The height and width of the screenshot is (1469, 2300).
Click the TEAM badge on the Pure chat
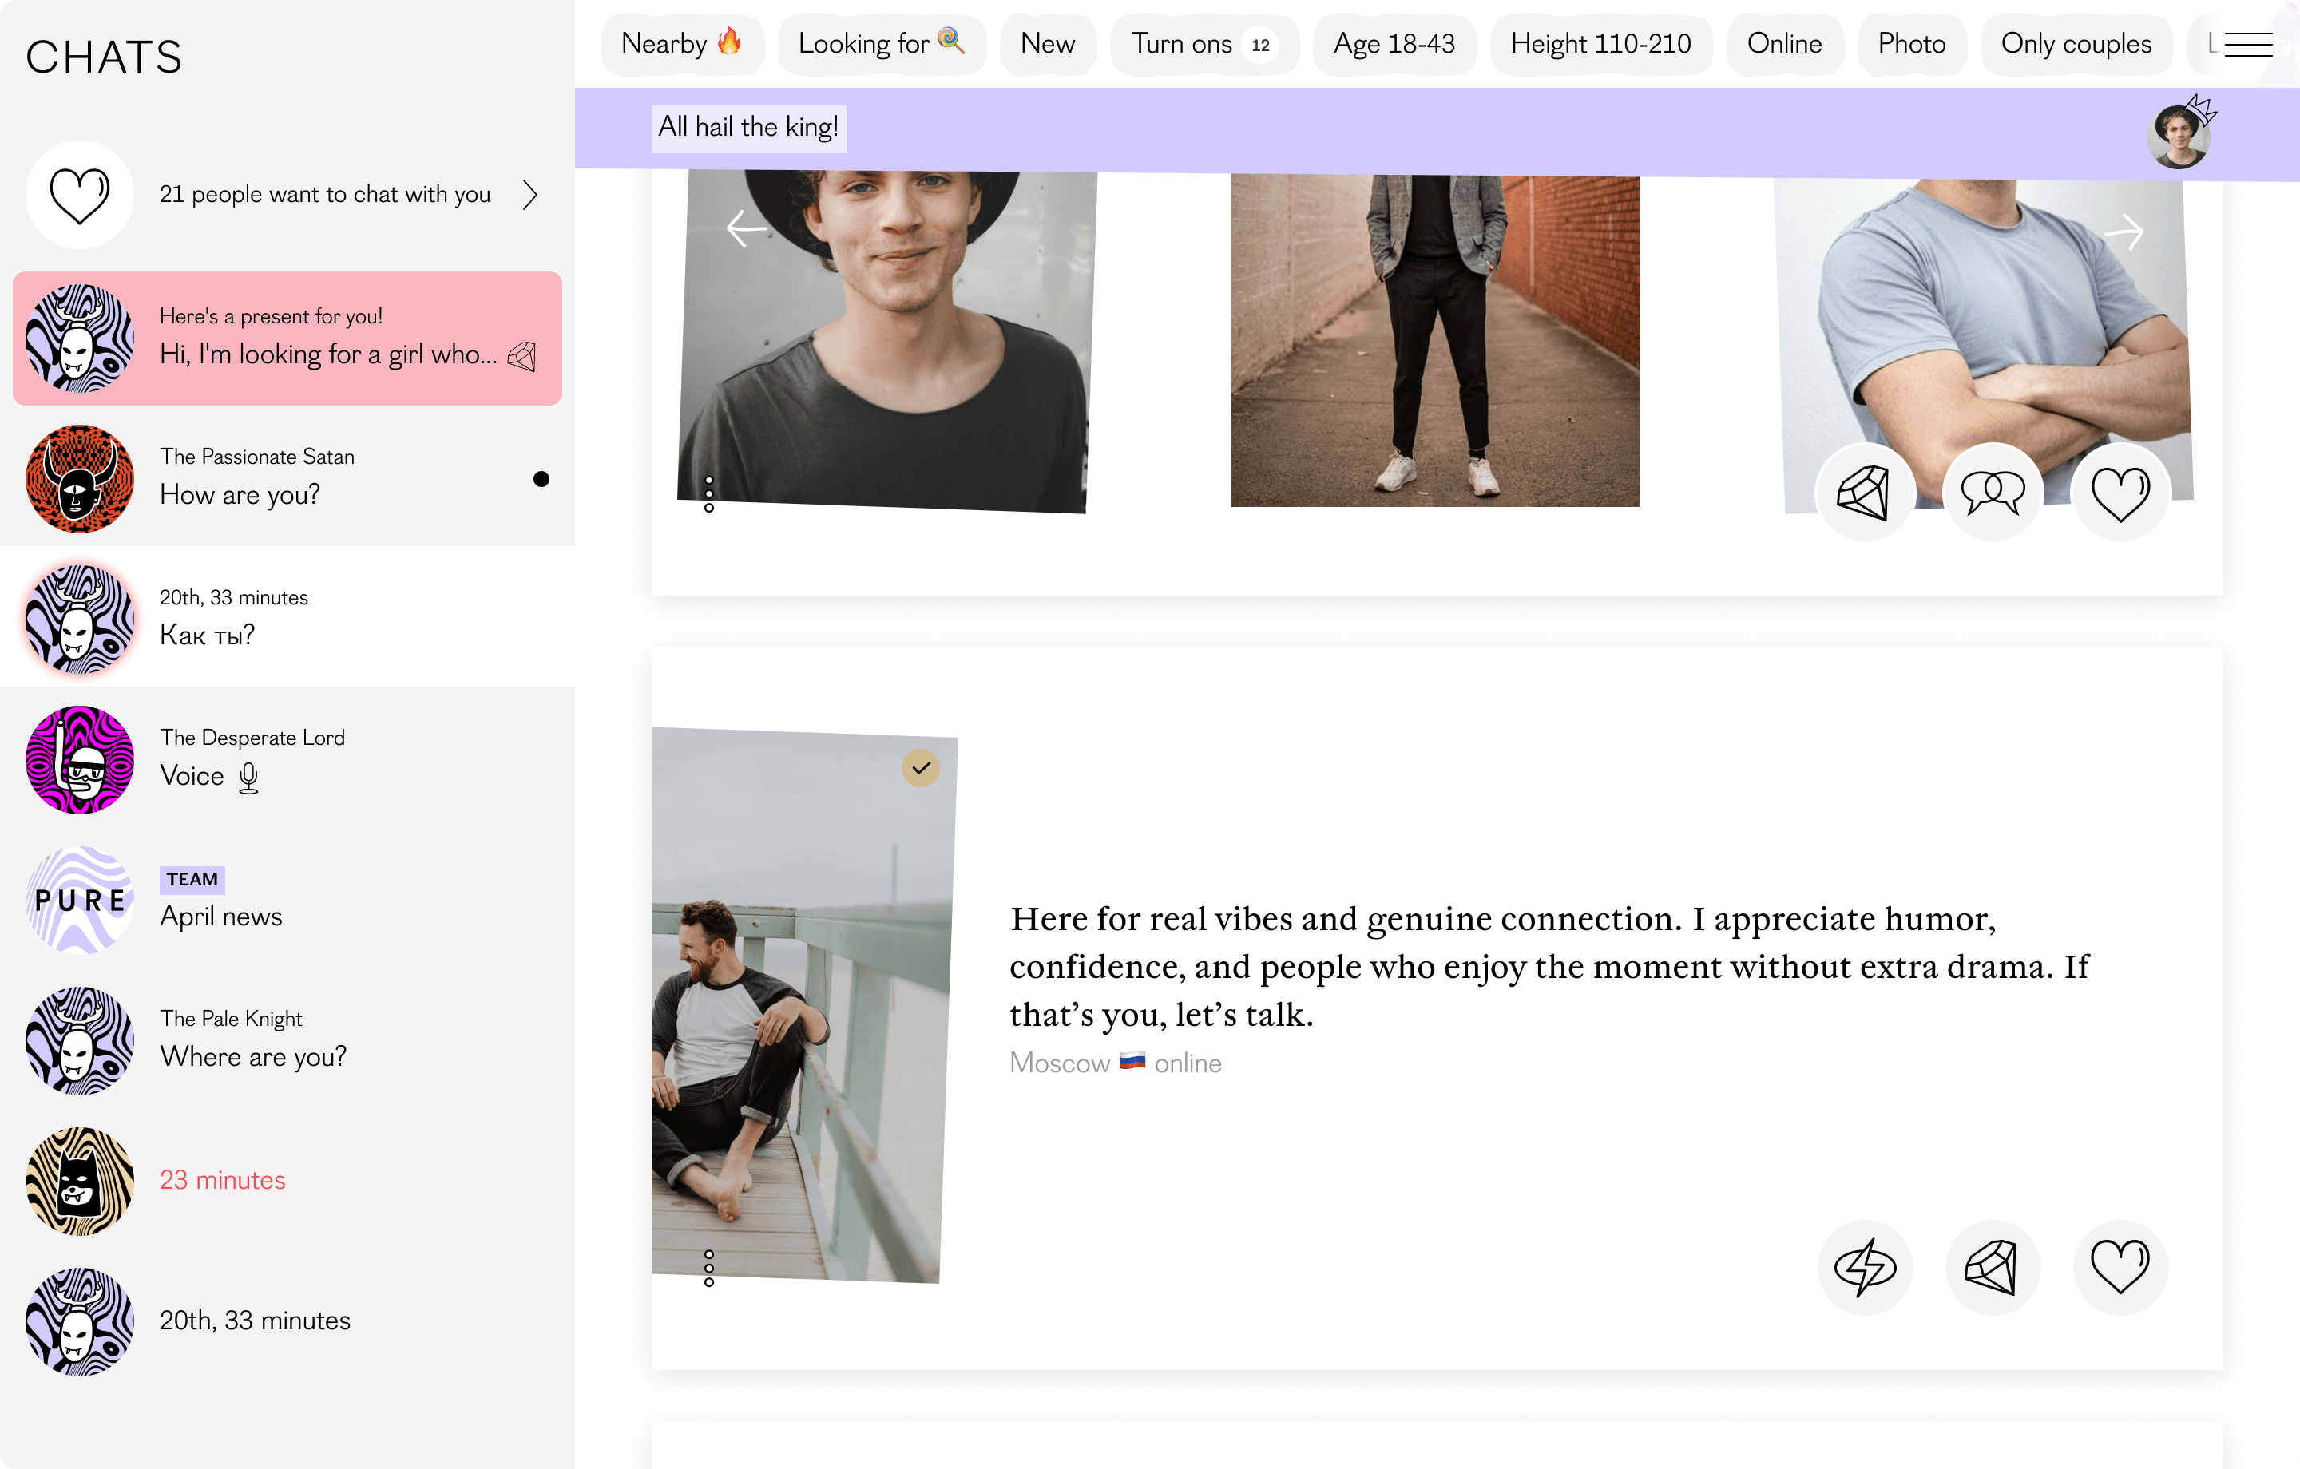192,880
